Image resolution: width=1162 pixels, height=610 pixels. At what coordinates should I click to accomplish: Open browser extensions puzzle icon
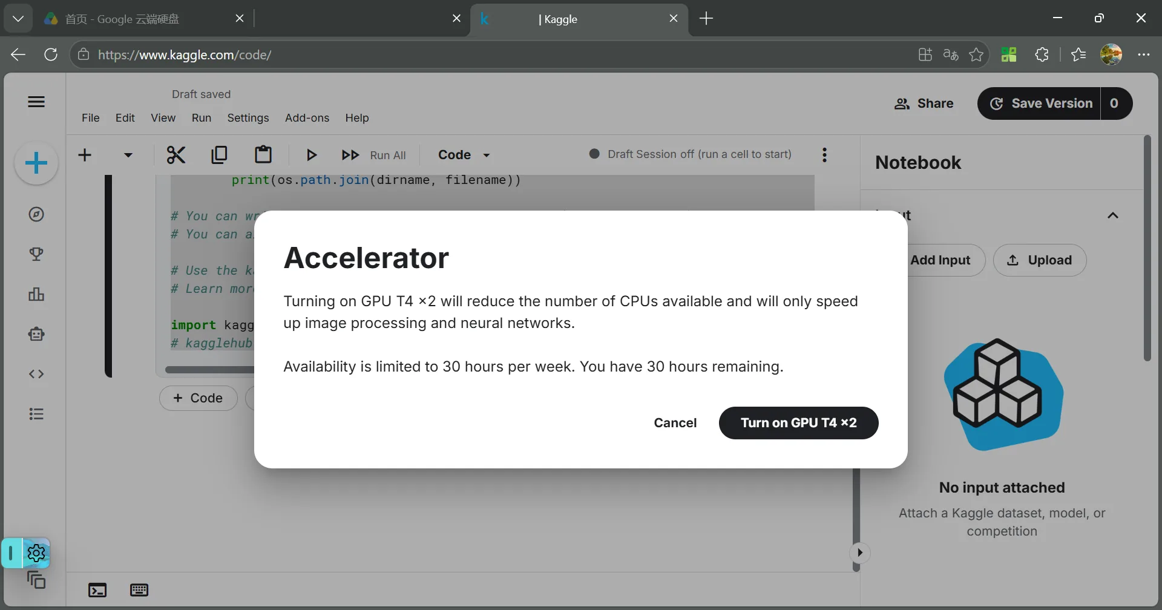pyautogui.click(x=1042, y=54)
